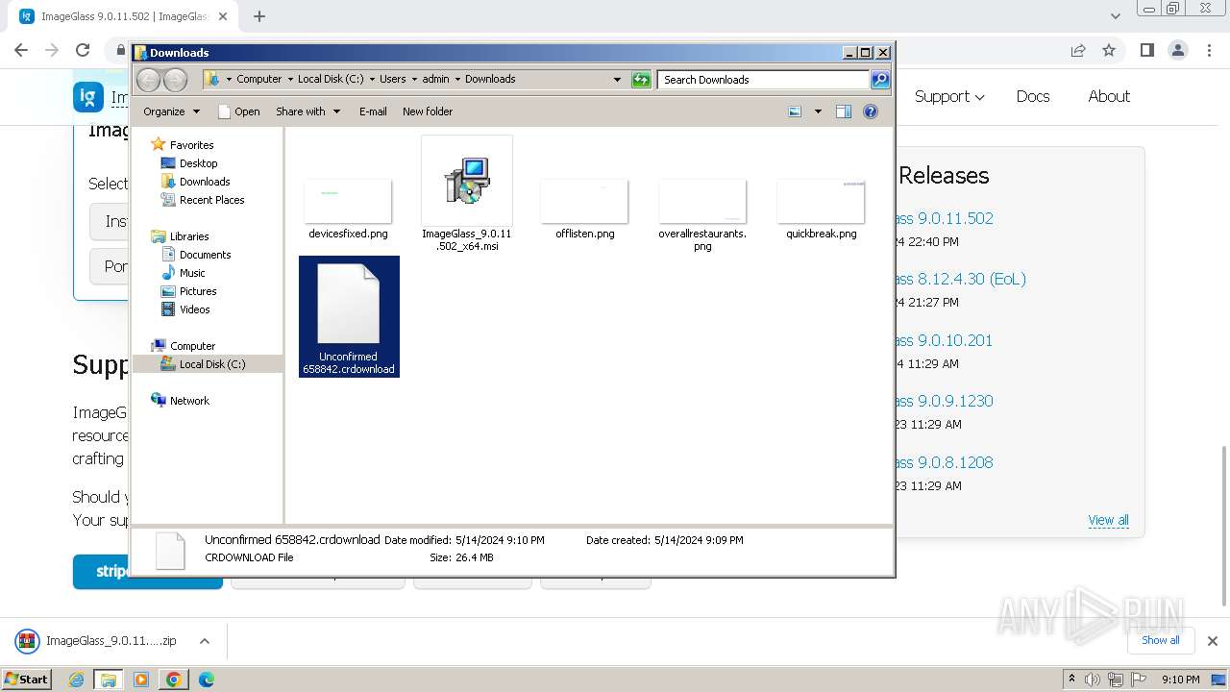The width and height of the screenshot is (1230, 692).
Task: Bookmark this page with the star icon
Action: pos(1109,50)
